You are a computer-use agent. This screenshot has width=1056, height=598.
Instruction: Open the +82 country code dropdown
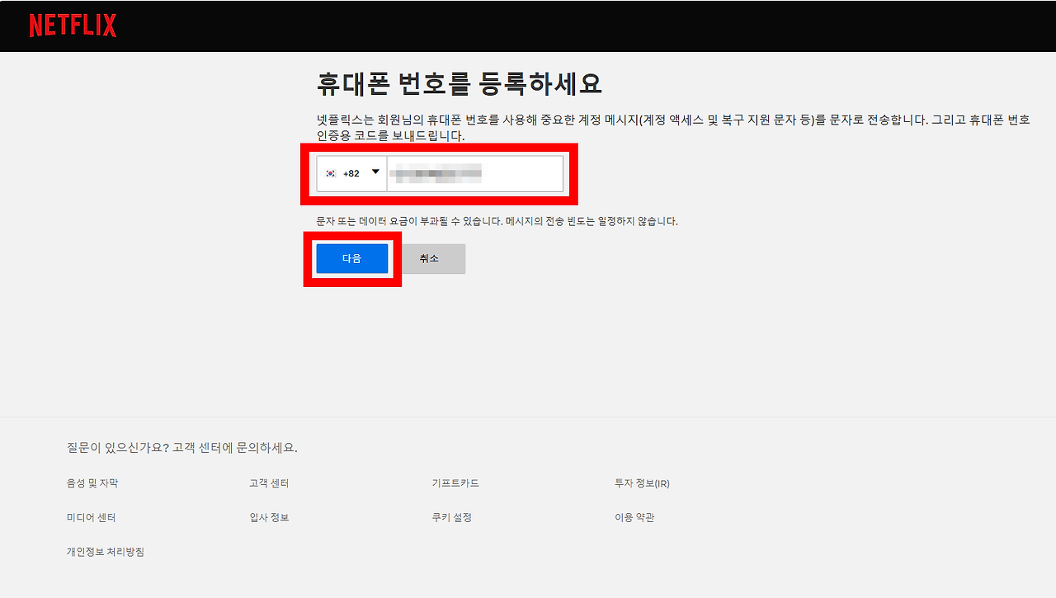tap(352, 172)
